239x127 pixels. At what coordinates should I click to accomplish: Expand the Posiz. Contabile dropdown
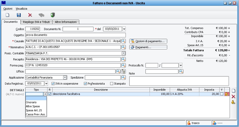point(123,53)
